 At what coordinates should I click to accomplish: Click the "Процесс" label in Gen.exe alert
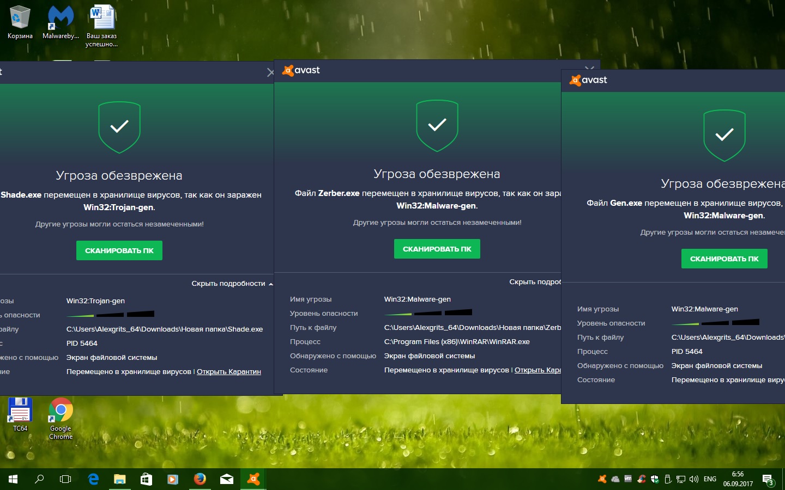click(593, 352)
